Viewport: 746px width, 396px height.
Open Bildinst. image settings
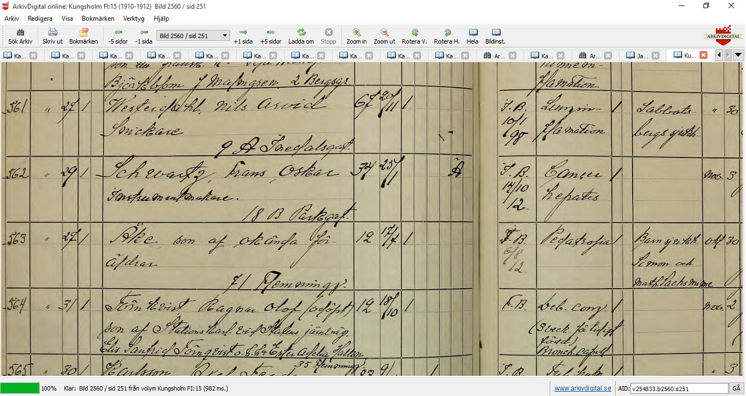pyautogui.click(x=496, y=36)
